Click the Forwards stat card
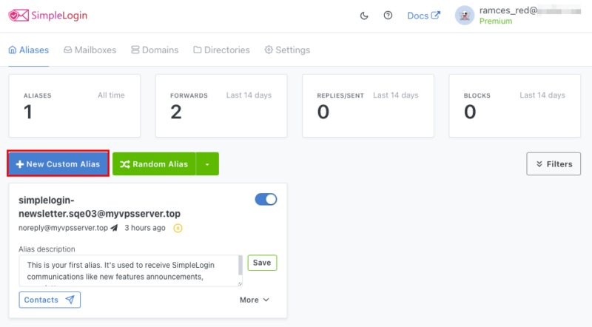Viewport: 592px width, 327px height. (221, 106)
